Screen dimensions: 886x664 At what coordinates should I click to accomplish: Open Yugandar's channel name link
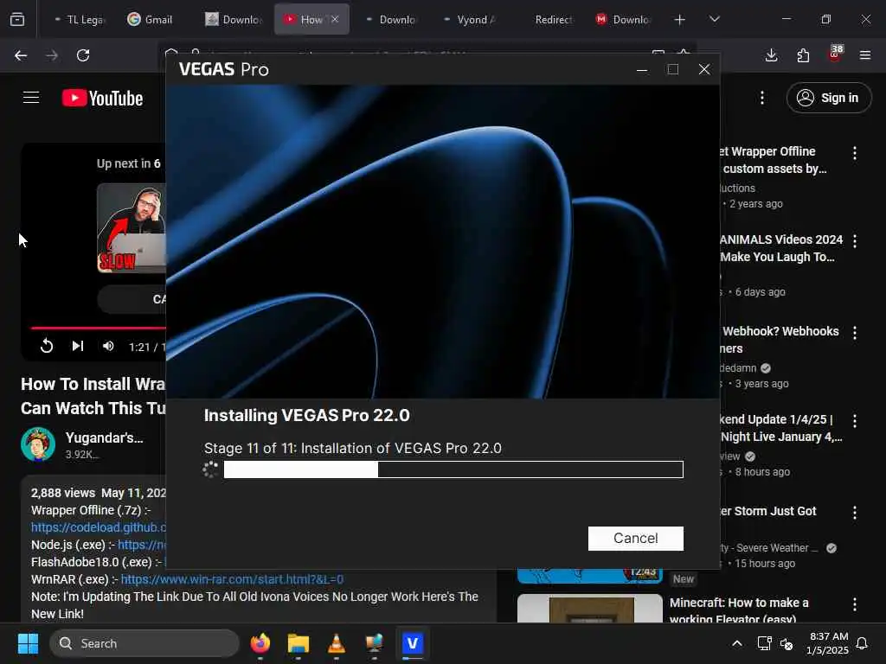point(104,437)
